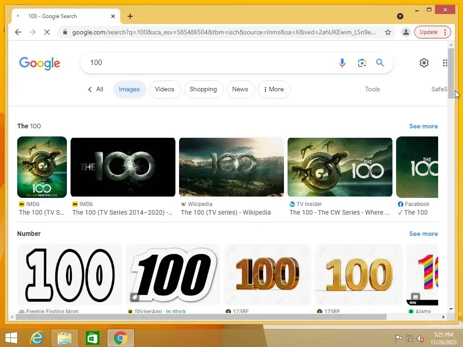Viewport: 463px width, 347px height.
Task: Open the Facebook The 100 thumbnail
Action: pyautogui.click(x=417, y=167)
